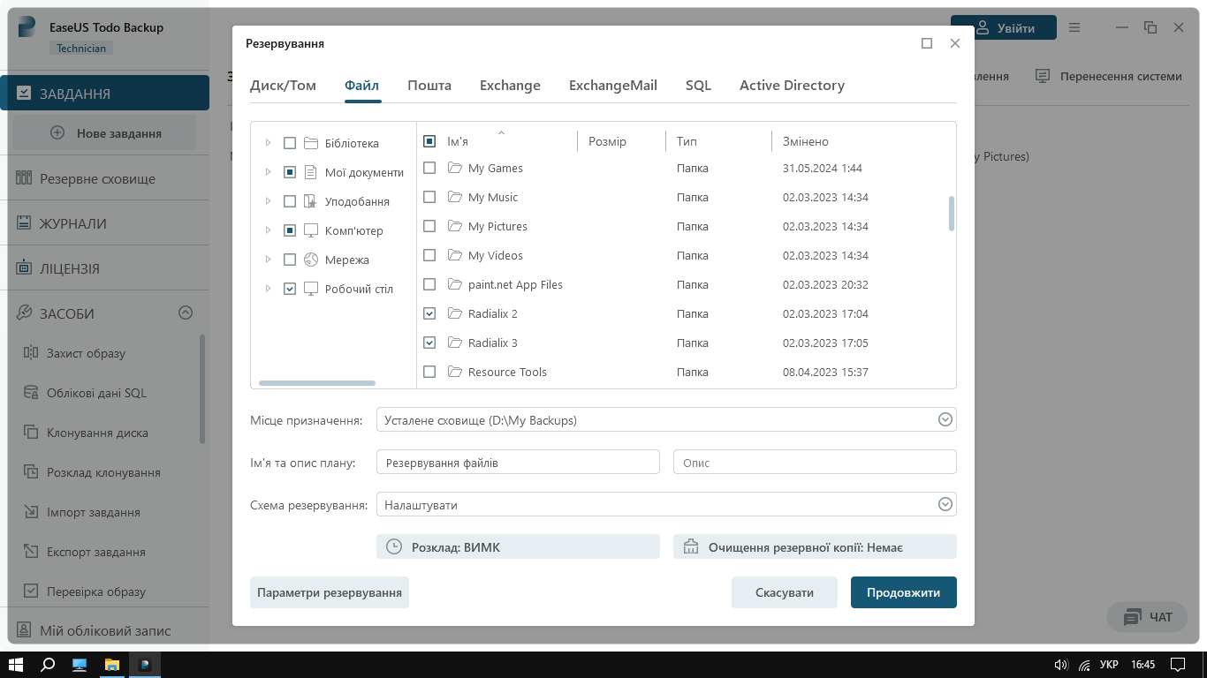This screenshot has width=1207, height=678.
Task: Check the My Music folder checkbox
Action: click(x=429, y=197)
